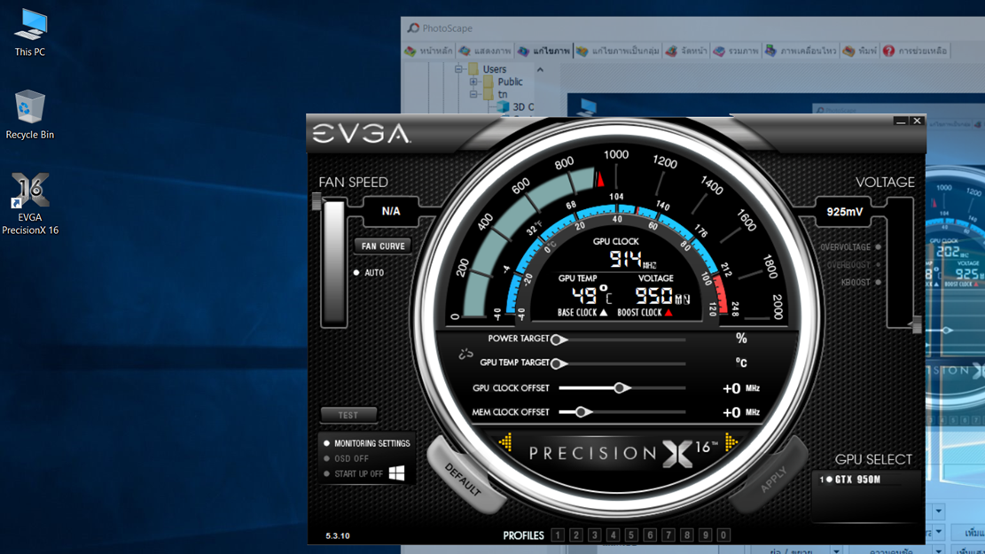This screenshot has height=554, width=985.
Task: Collapse the tn folder in PhotoScape tree
Action: (x=473, y=94)
